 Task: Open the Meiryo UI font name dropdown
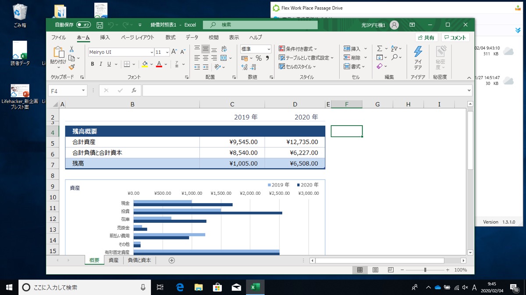tap(151, 52)
